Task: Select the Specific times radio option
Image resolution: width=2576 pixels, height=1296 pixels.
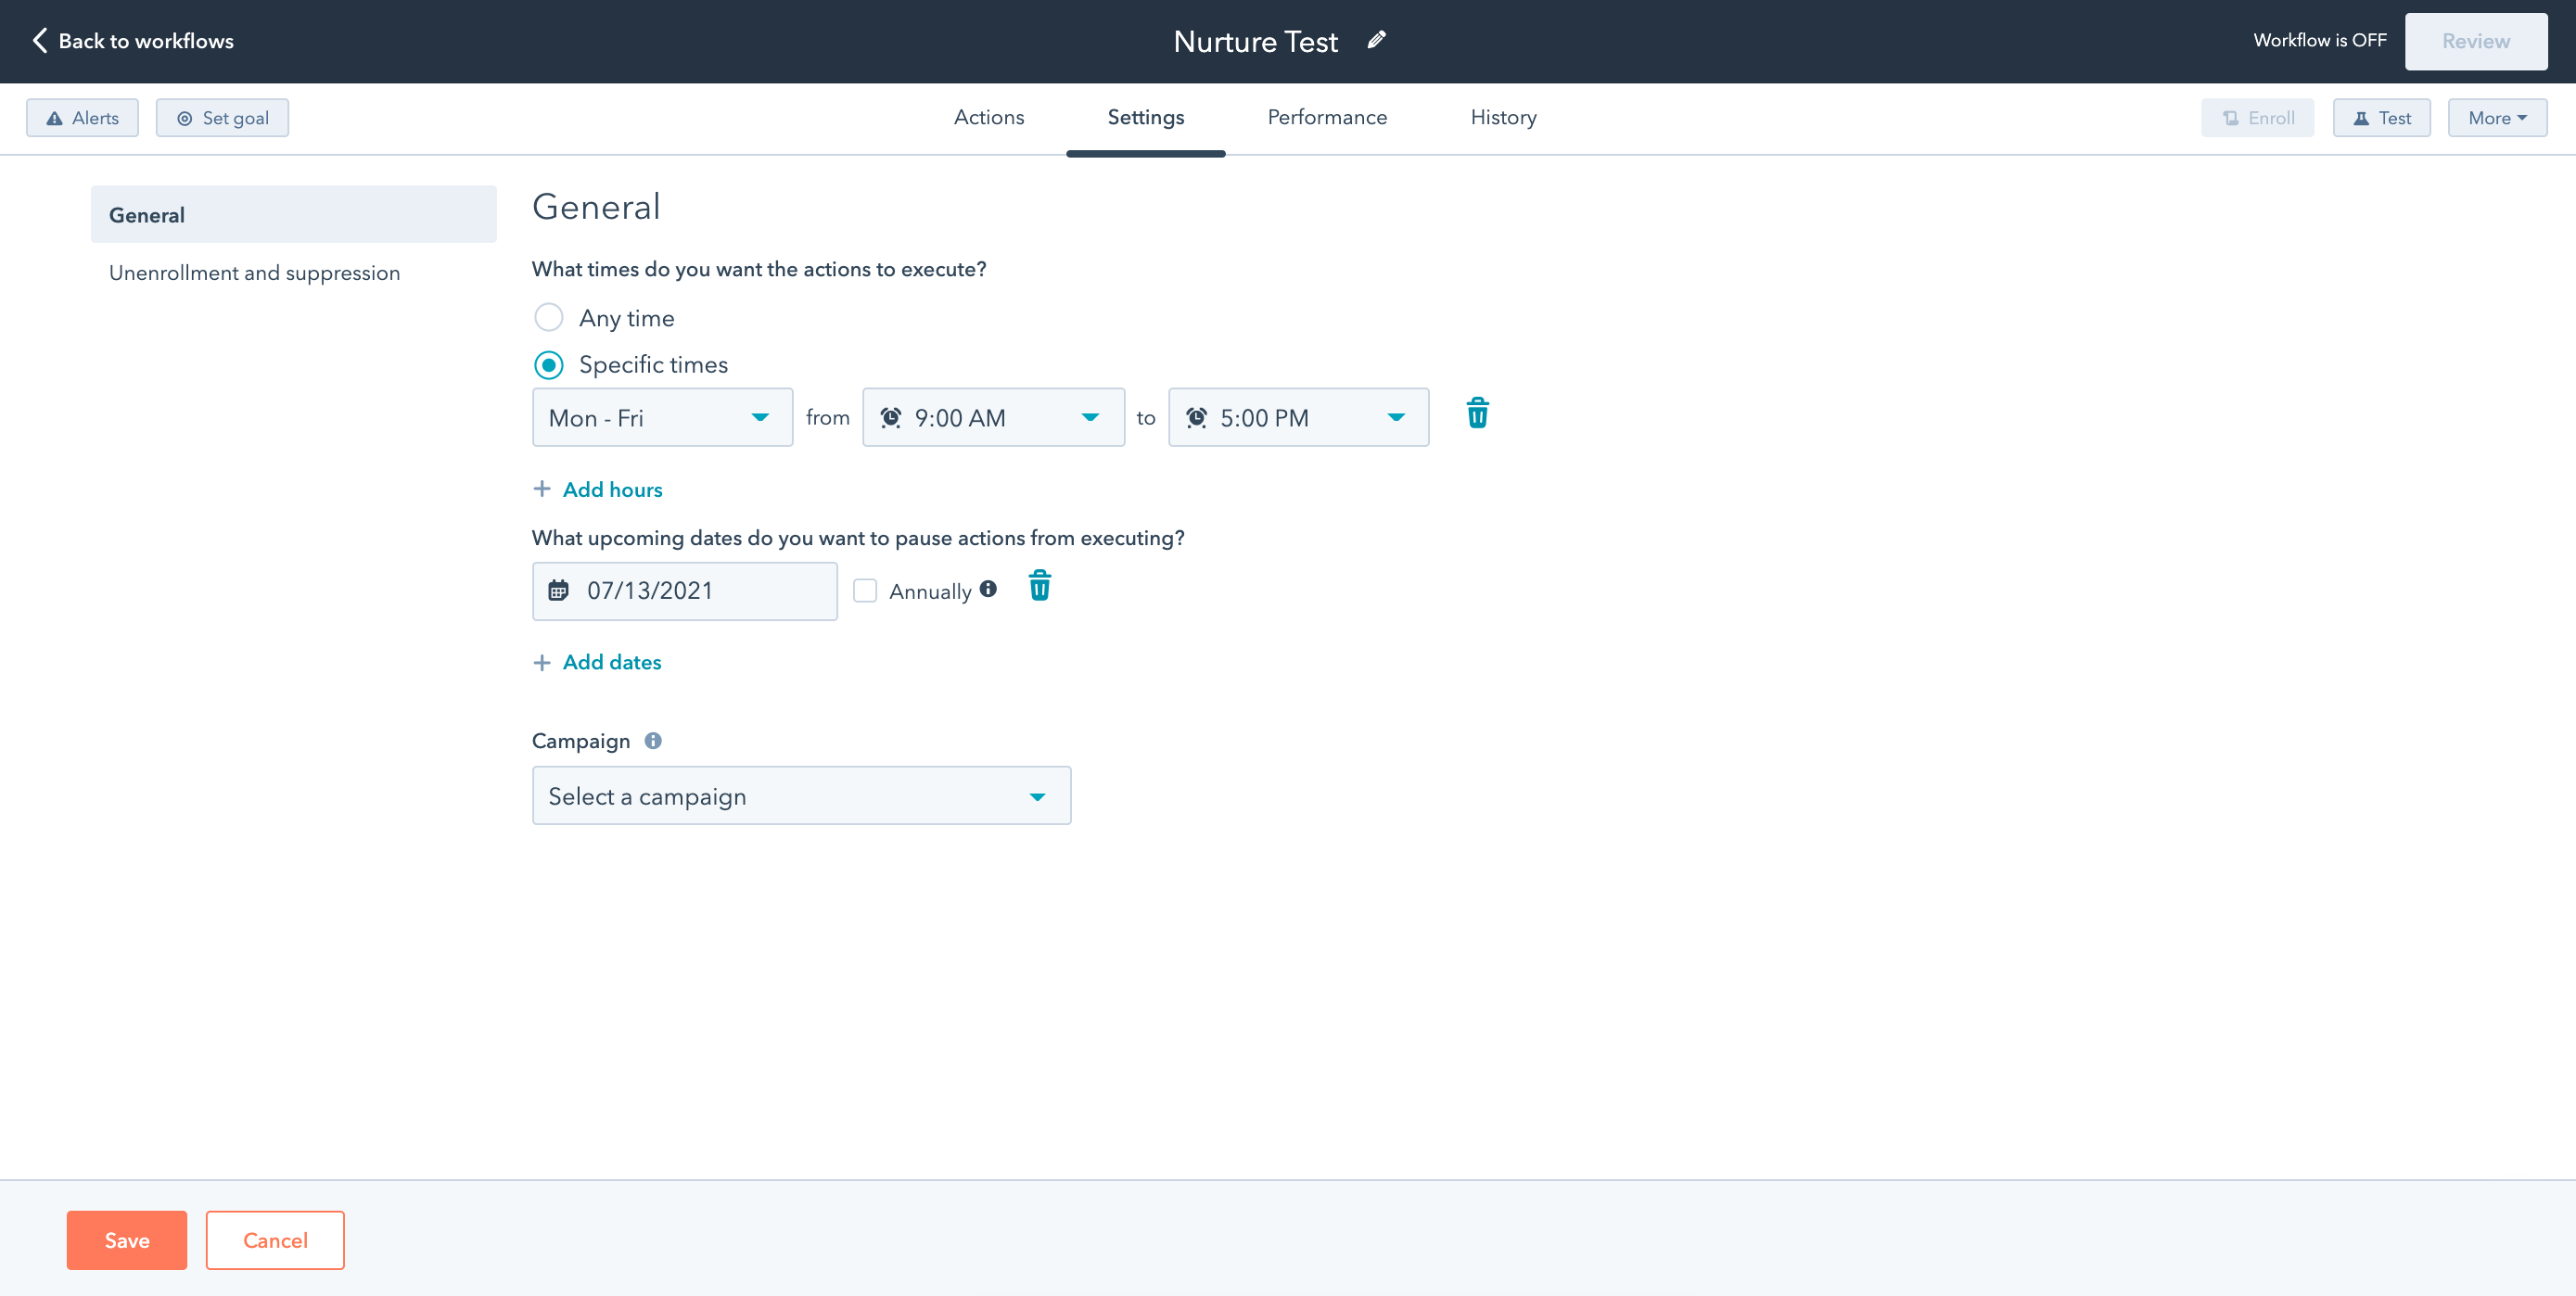Action: tap(549, 364)
